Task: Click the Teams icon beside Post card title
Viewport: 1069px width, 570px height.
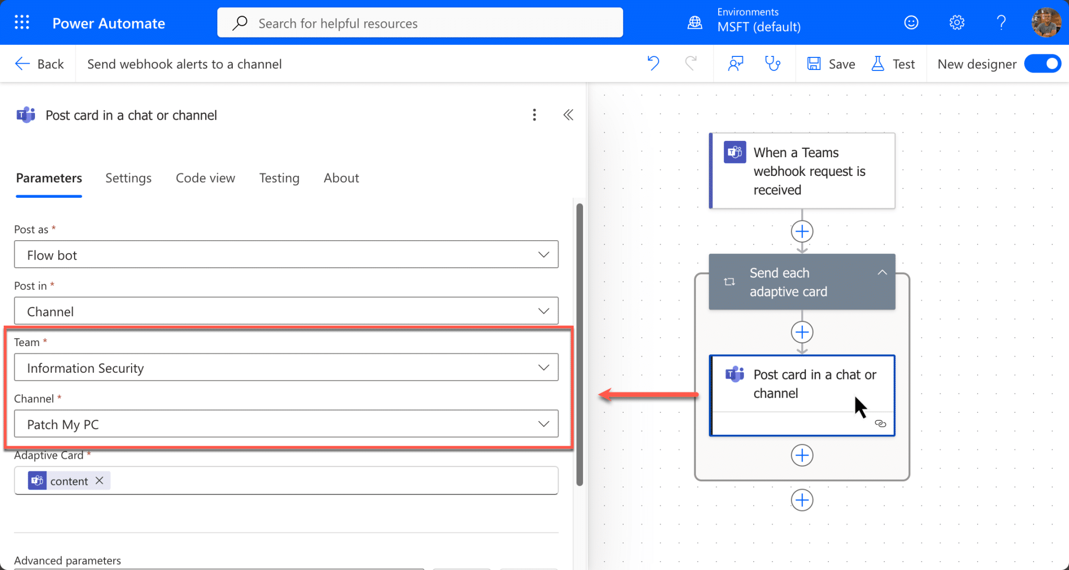Action: click(25, 115)
